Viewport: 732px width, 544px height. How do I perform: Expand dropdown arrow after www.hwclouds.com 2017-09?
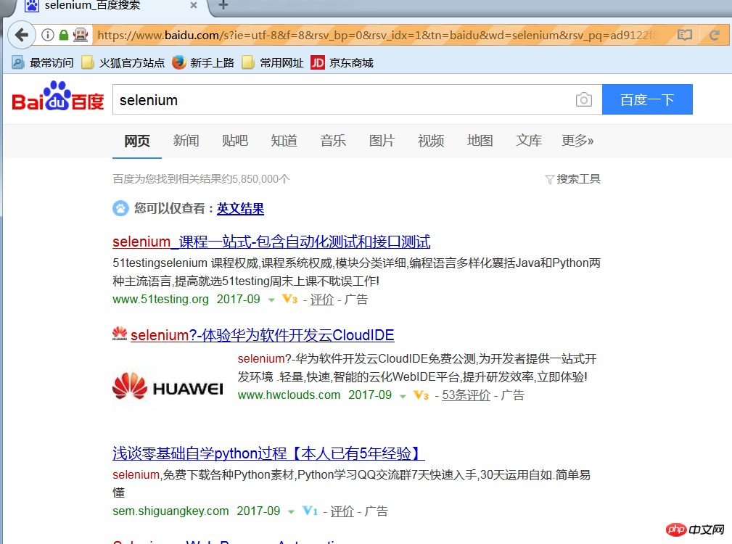[403, 396]
